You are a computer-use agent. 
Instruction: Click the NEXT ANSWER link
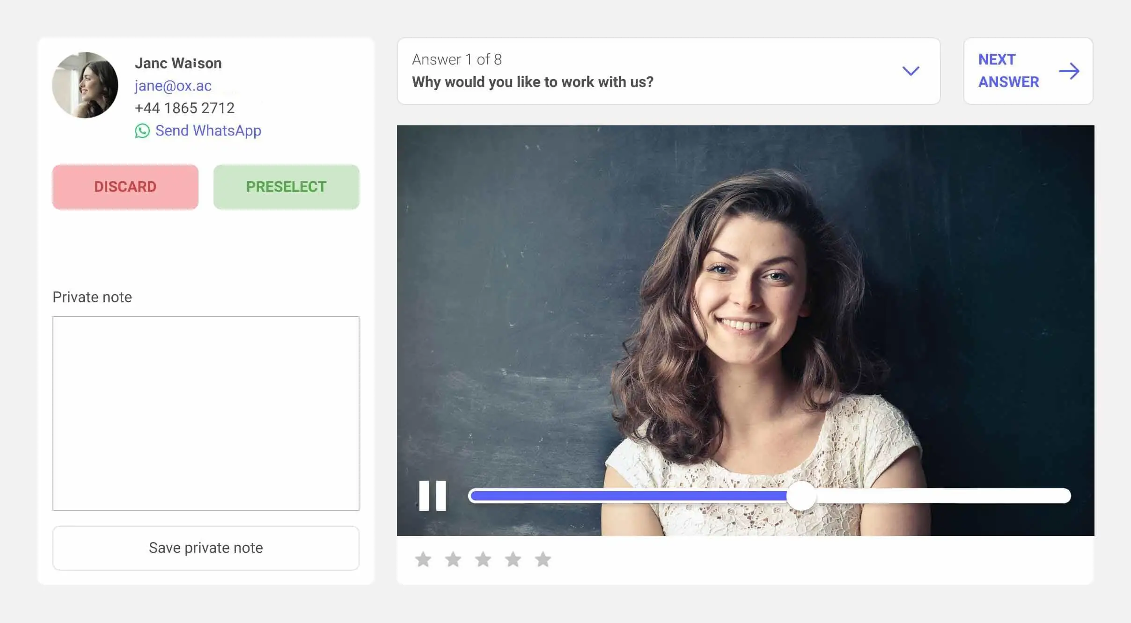click(x=1028, y=71)
